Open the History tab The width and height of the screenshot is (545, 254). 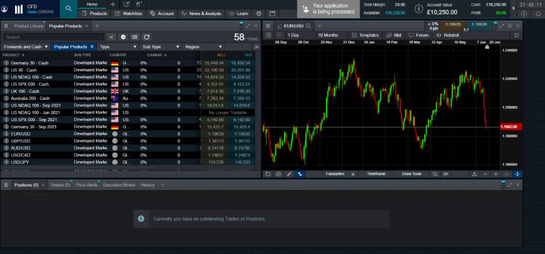[x=148, y=185]
